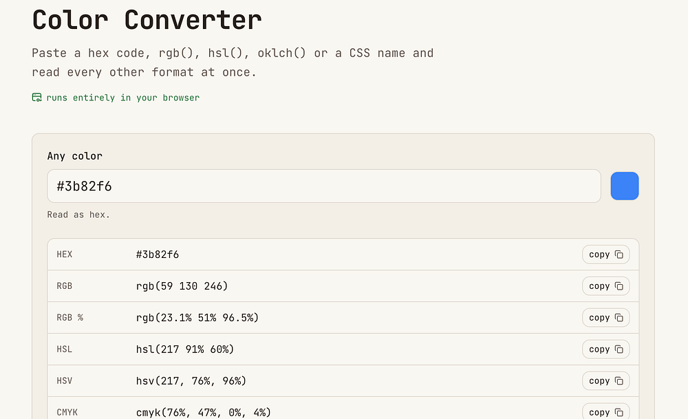Screen dimensions: 688x419
Task: Click the 'runs entirely in your browser' text
Action: point(123,98)
